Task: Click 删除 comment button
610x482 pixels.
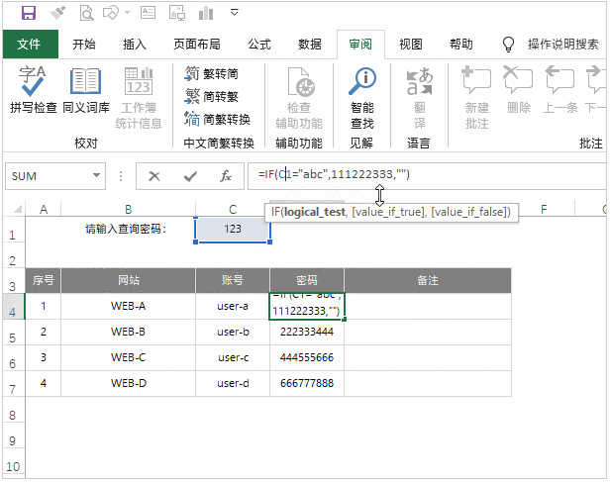Action: coord(519,90)
